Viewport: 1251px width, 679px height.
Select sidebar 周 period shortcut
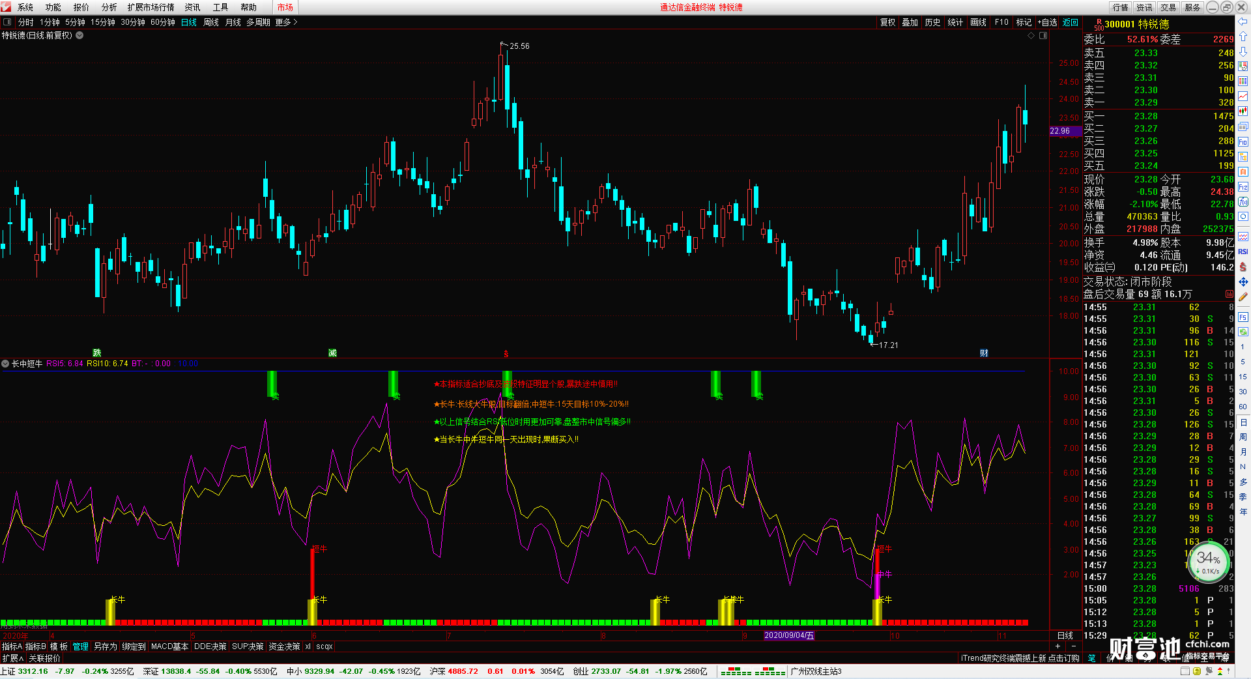(1243, 437)
